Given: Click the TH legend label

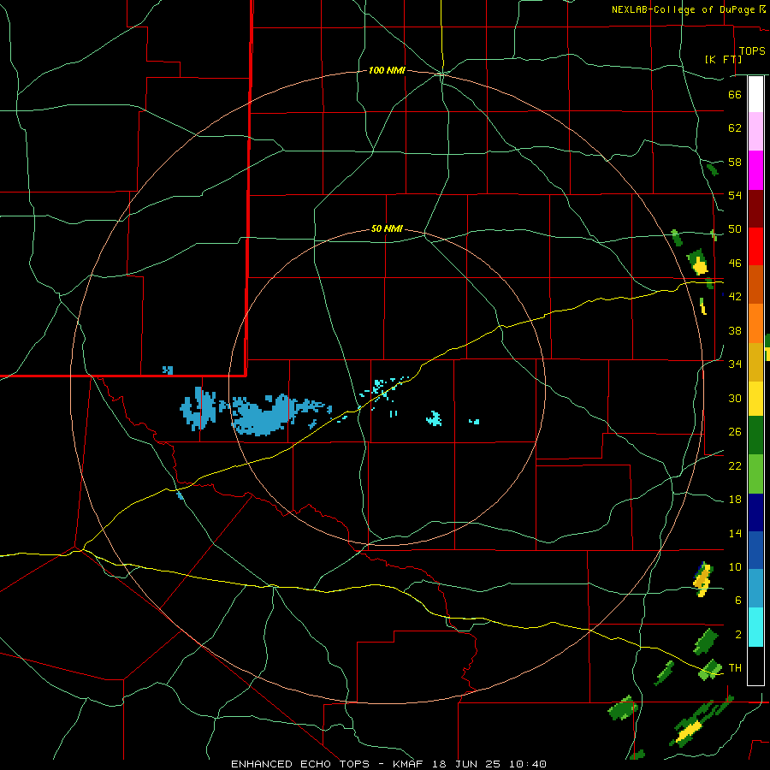Looking at the screenshot, I should tap(735, 668).
